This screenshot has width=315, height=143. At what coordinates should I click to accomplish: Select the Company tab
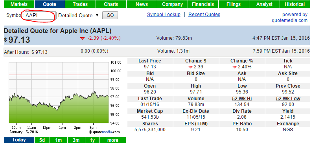(x=172, y=4)
